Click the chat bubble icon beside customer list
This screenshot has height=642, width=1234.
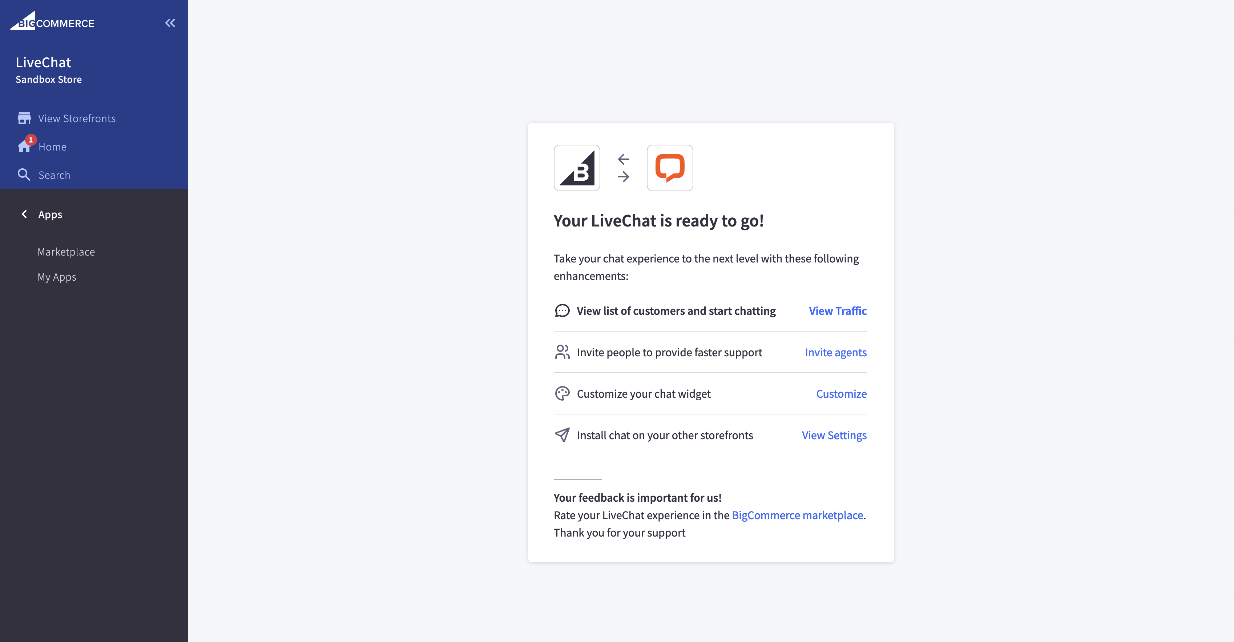coord(562,310)
